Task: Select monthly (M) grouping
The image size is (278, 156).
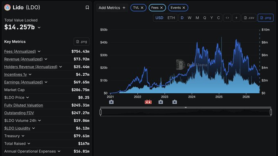Action: pos(197,18)
